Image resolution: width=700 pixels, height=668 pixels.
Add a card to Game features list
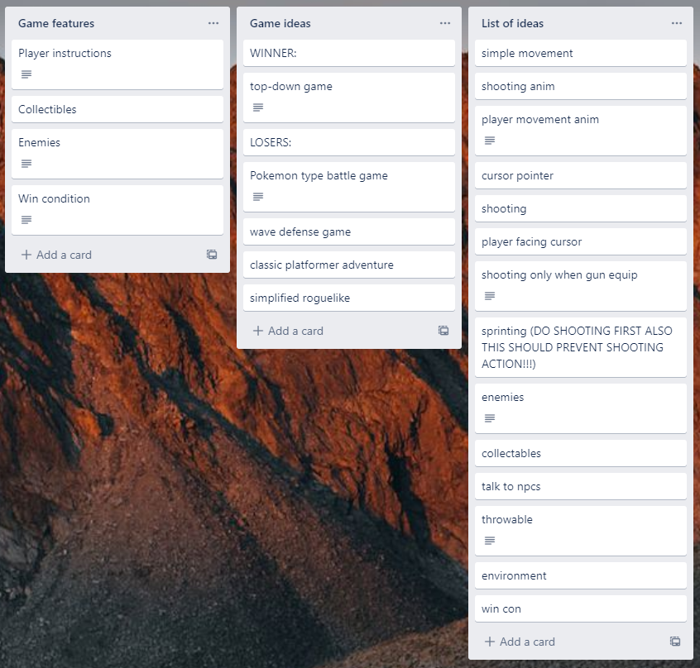56,255
